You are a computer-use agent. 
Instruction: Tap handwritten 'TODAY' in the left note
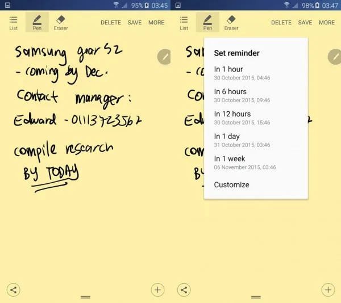63,172
